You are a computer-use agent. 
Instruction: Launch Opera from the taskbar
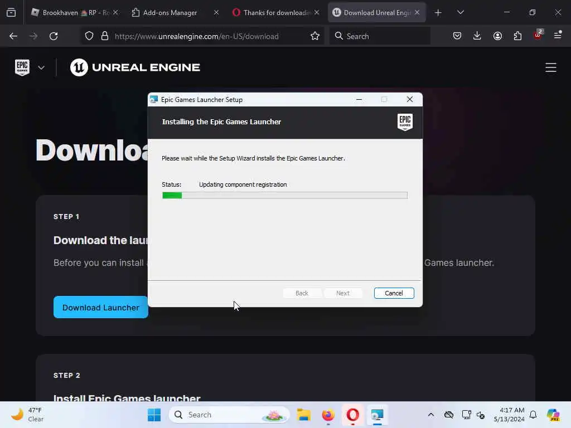coord(352,415)
